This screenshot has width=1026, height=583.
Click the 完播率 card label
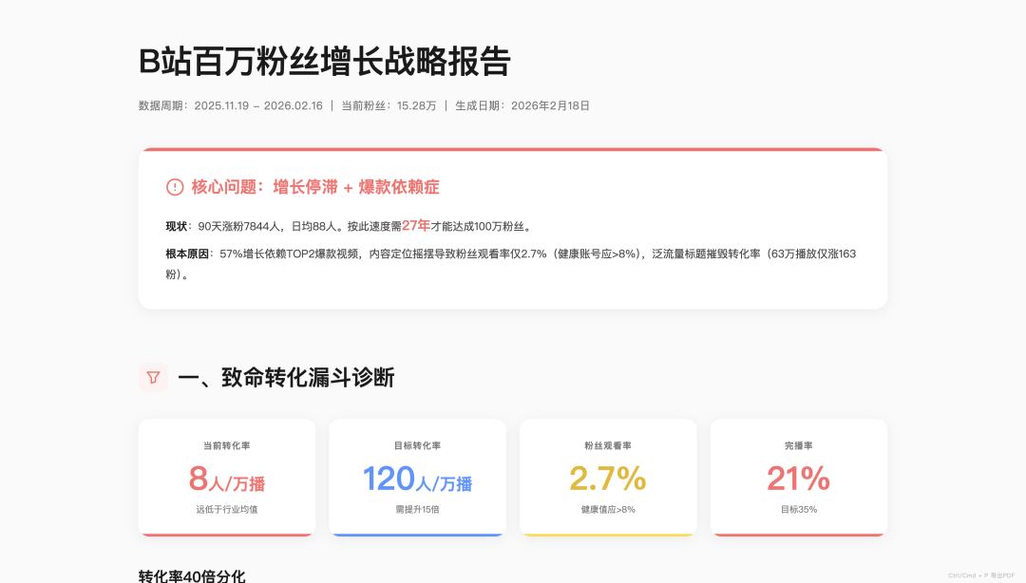pyautogui.click(x=799, y=445)
